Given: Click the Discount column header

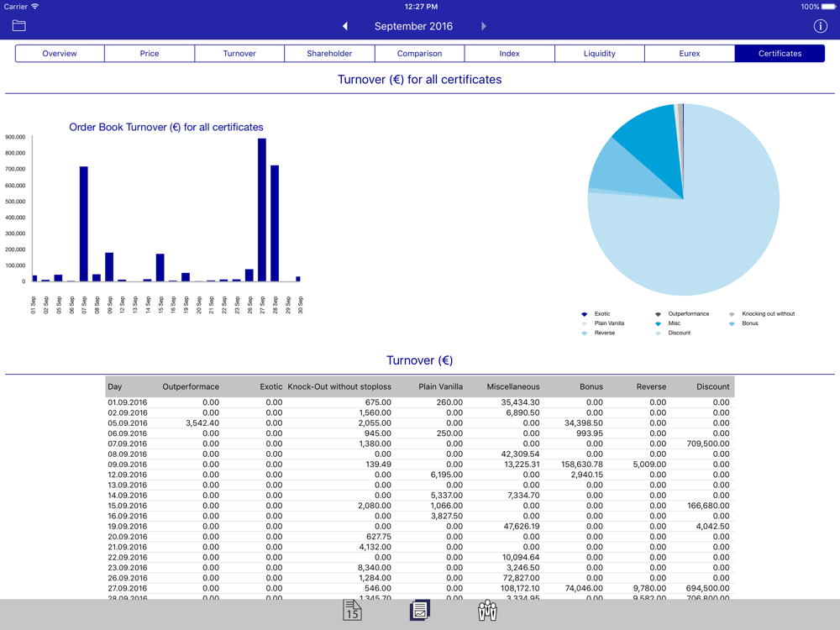Looking at the screenshot, I should point(712,386).
